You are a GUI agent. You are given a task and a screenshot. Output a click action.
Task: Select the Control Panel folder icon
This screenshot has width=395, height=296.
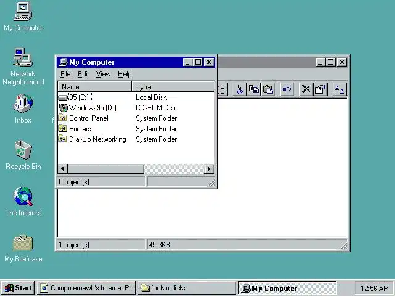[x=63, y=118]
